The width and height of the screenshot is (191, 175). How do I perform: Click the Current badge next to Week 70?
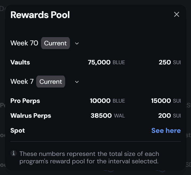(x=55, y=43)
